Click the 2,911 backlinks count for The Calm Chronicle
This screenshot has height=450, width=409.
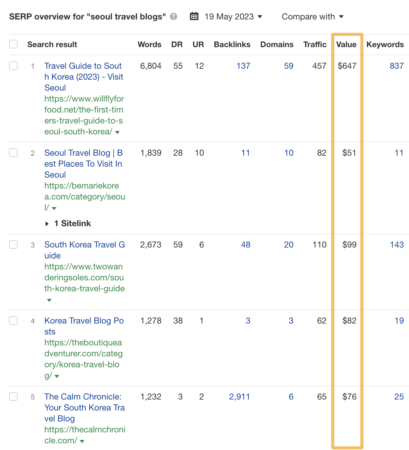coord(239,396)
